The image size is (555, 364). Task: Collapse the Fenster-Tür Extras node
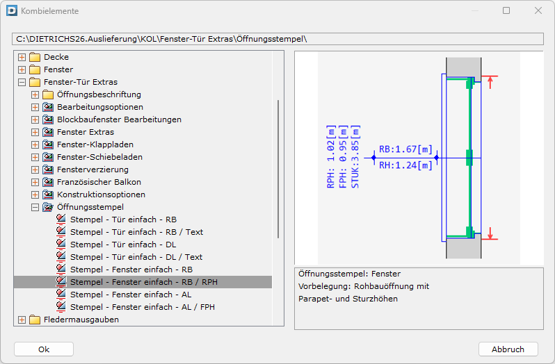(22, 82)
